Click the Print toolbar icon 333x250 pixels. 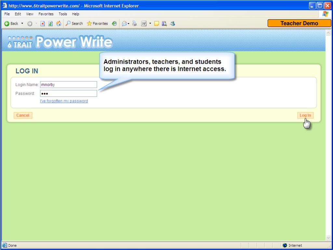point(134,23)
